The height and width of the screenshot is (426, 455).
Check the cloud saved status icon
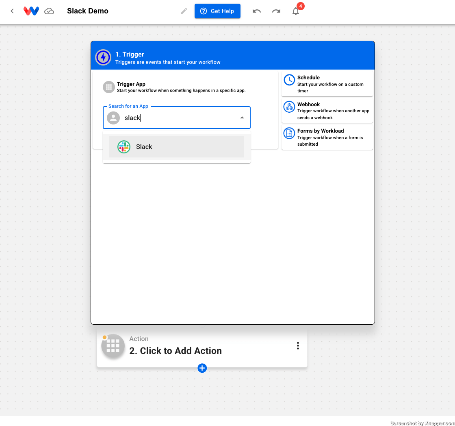(x=49, y=11)
